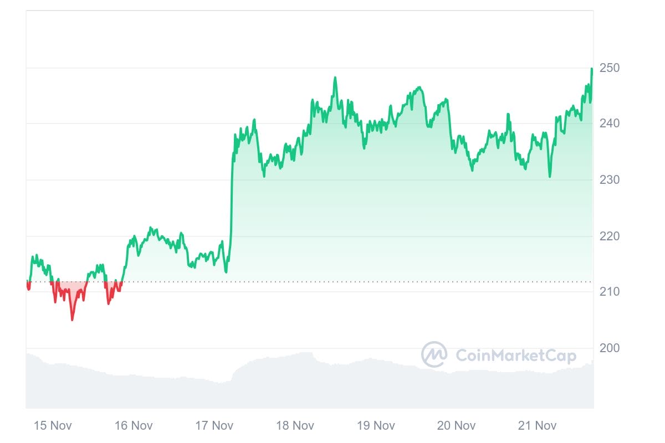Select the 18 Nov date label
Image resolution: width=665 pixels, height=443 pixels.
[x=295, y=425]
